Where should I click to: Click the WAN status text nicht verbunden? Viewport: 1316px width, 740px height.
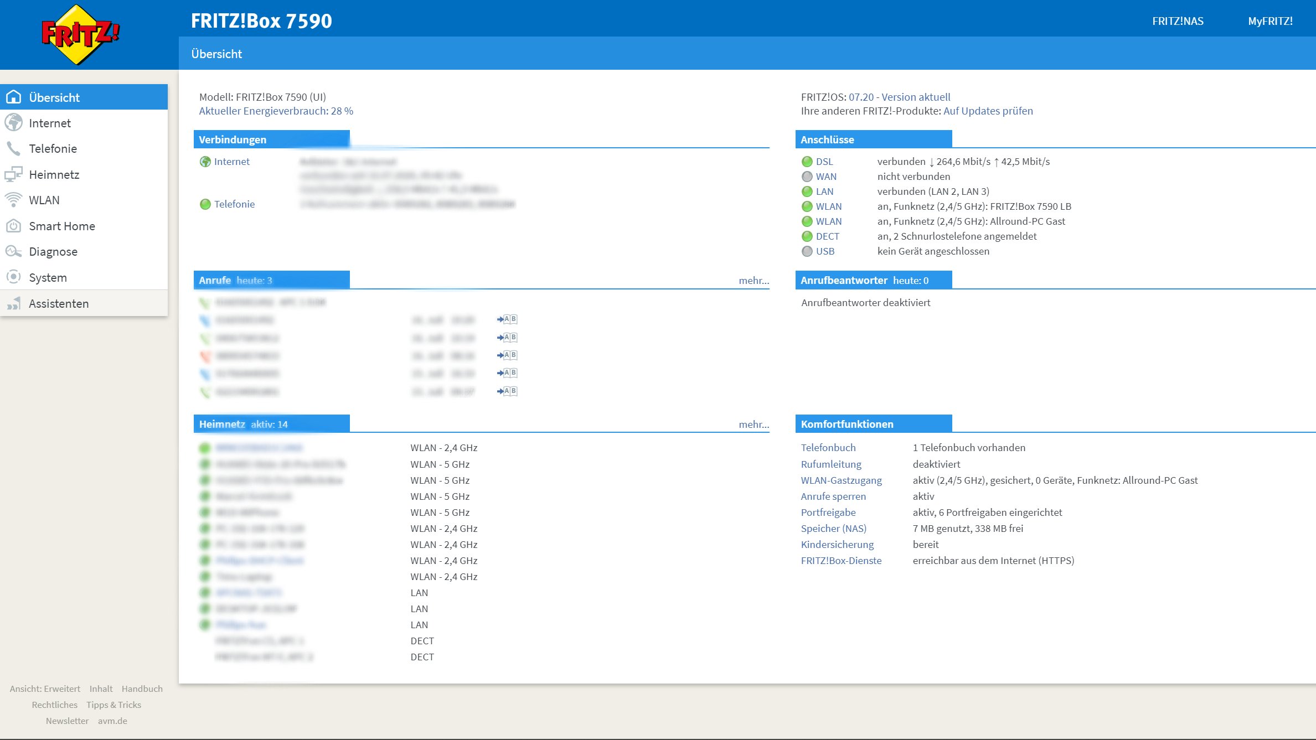pyautogui.click(x=914, y=177)
